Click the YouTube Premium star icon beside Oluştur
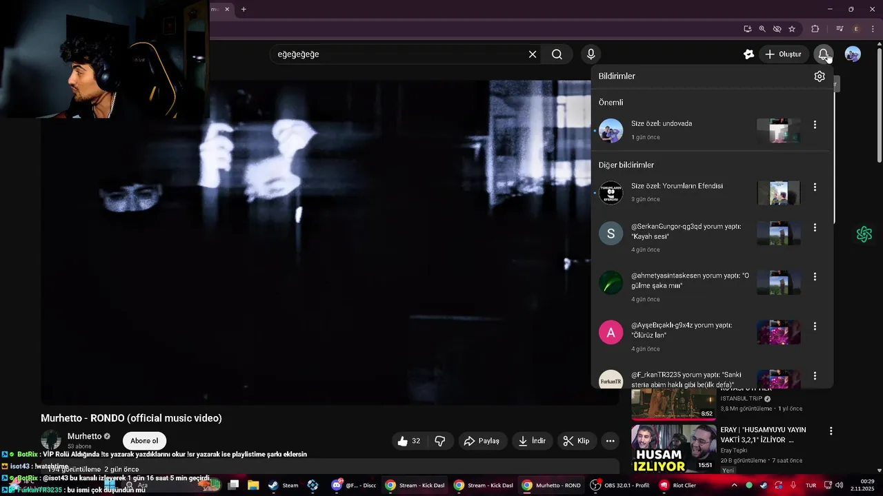The image size is (883, 496). (x=748, y=54)
